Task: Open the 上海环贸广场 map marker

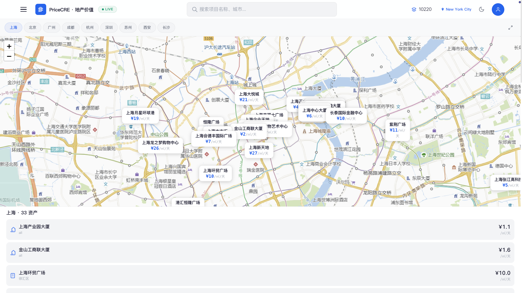Action: (x=215, y=173)
